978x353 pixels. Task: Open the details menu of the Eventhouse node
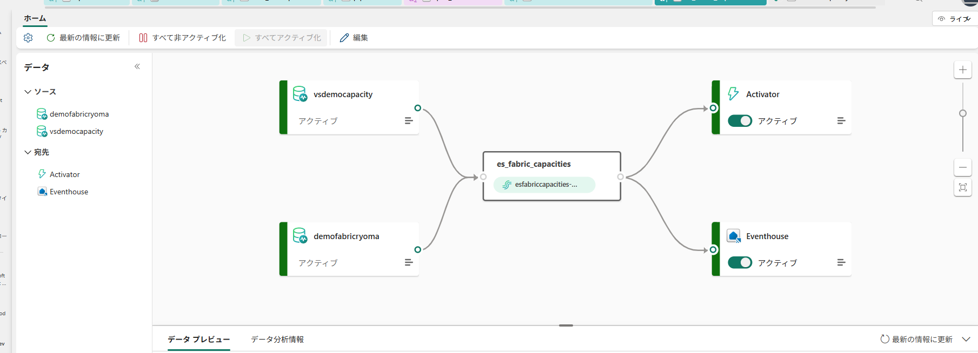tap(841, 263)
